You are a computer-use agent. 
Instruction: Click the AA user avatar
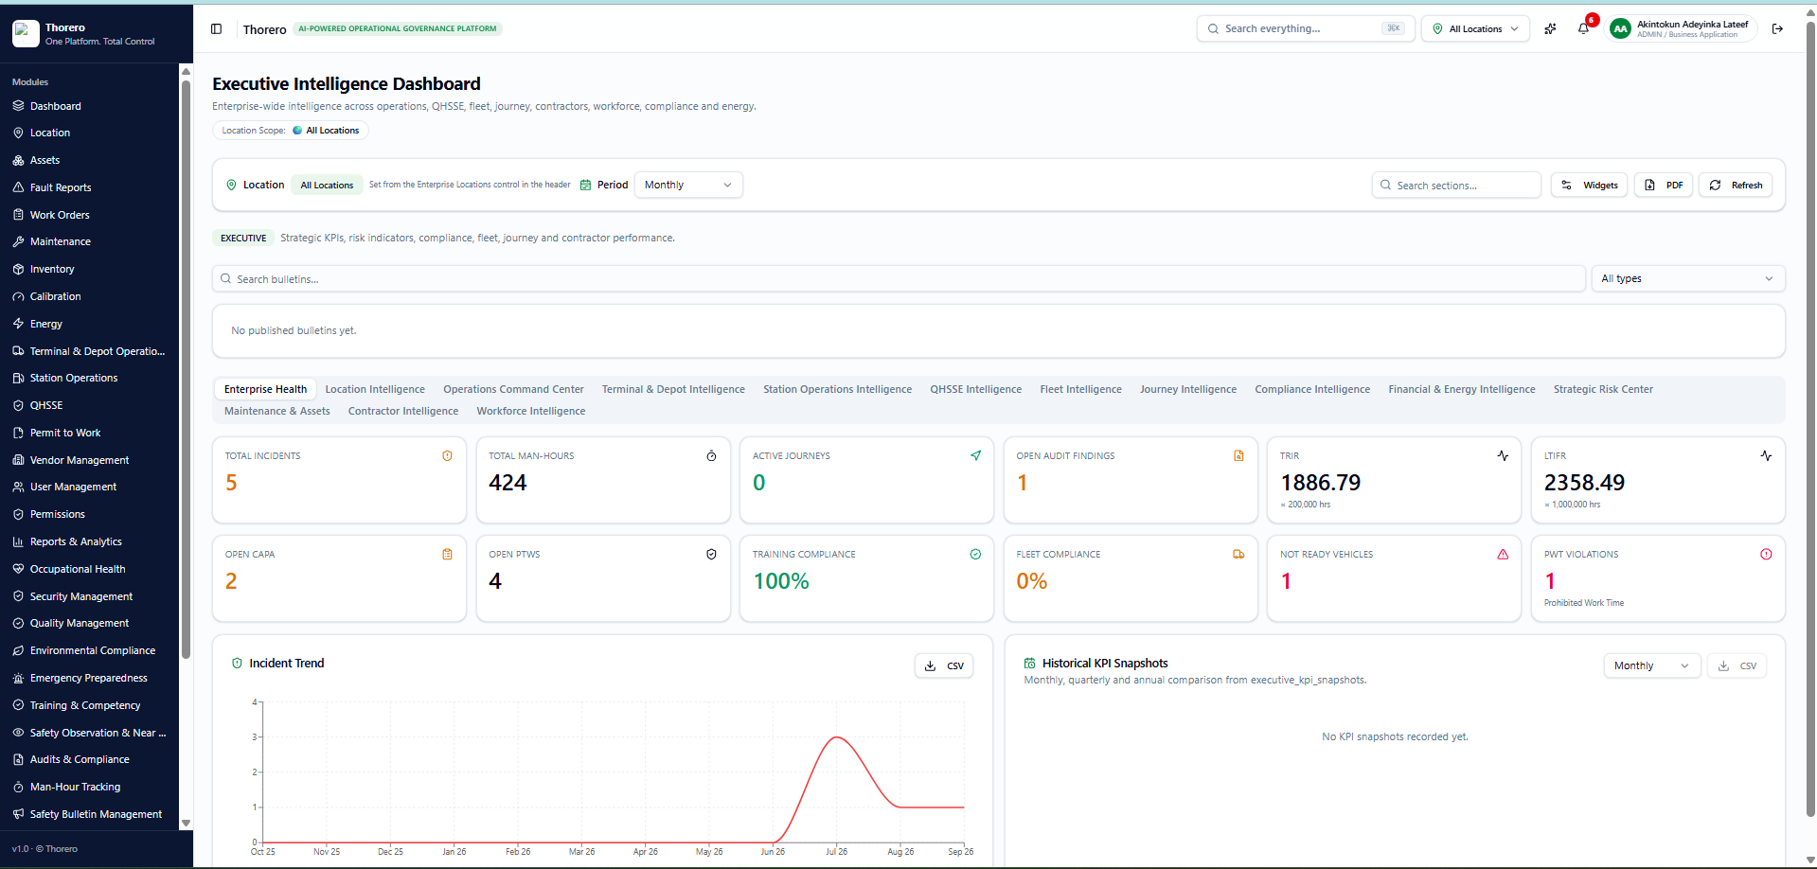[x=1620, y=29]
